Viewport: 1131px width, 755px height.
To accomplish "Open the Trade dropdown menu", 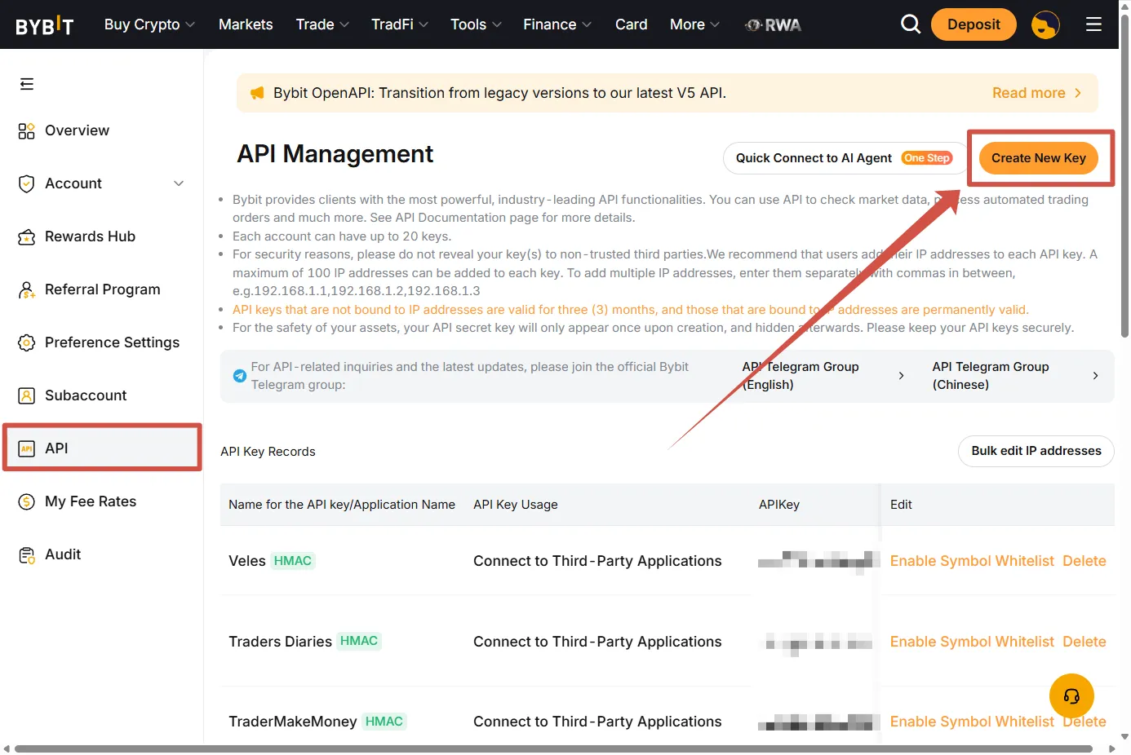I will pos(322,24).
